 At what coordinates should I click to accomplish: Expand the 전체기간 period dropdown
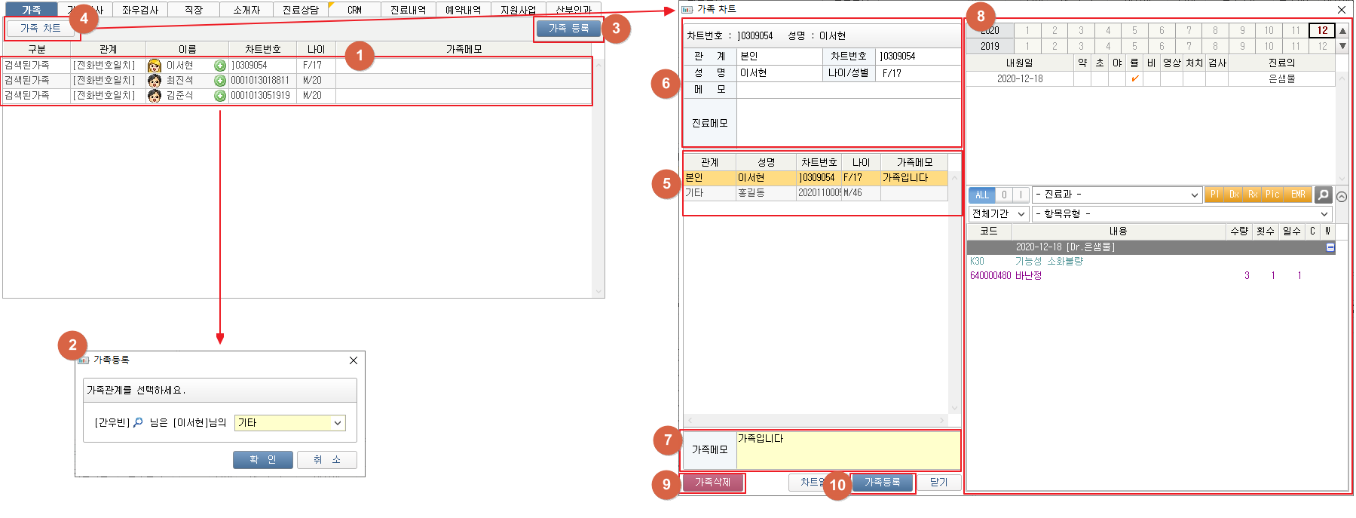(x=998, y=214)
